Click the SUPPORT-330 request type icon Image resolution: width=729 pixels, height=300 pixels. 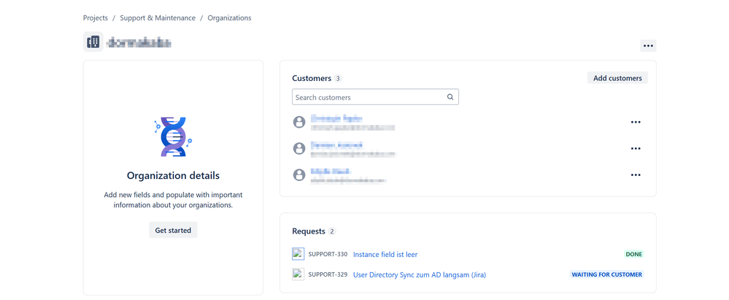[x=298, y=254]
